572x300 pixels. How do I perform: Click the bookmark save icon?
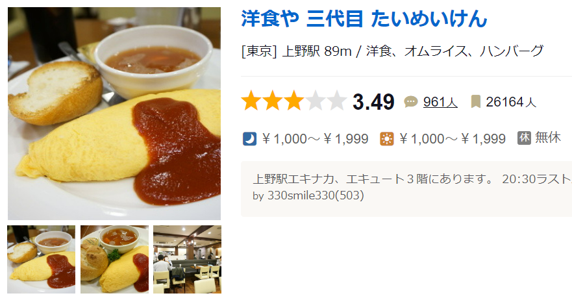tap(476, 102)
